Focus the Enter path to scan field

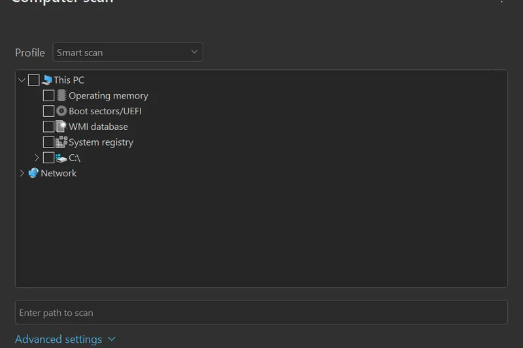point(261,313)
